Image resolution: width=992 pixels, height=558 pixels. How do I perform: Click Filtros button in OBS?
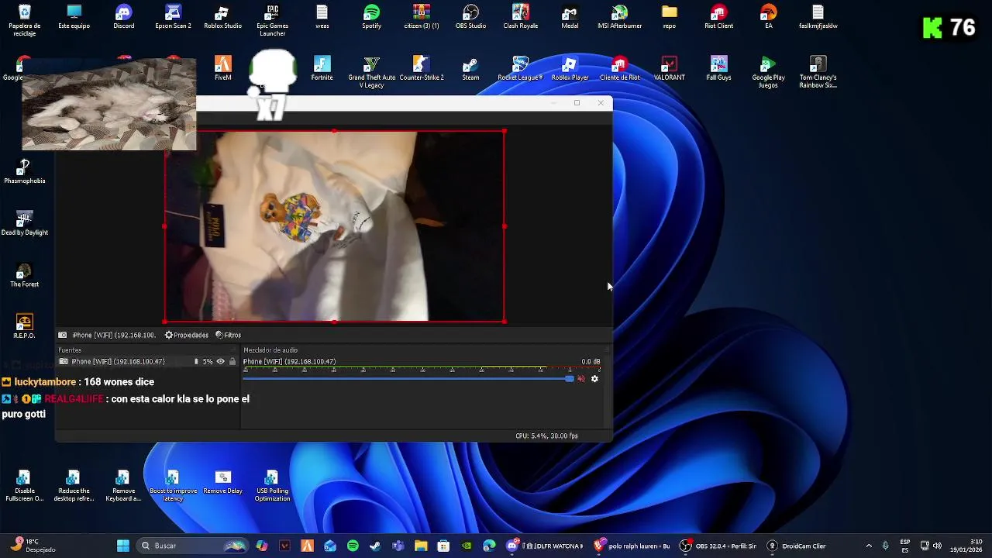pos(229,335)
